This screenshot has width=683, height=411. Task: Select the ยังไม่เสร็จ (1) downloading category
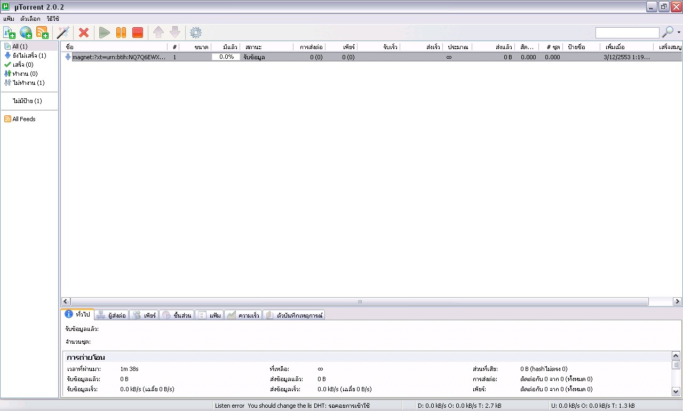(x=30, y=56)
